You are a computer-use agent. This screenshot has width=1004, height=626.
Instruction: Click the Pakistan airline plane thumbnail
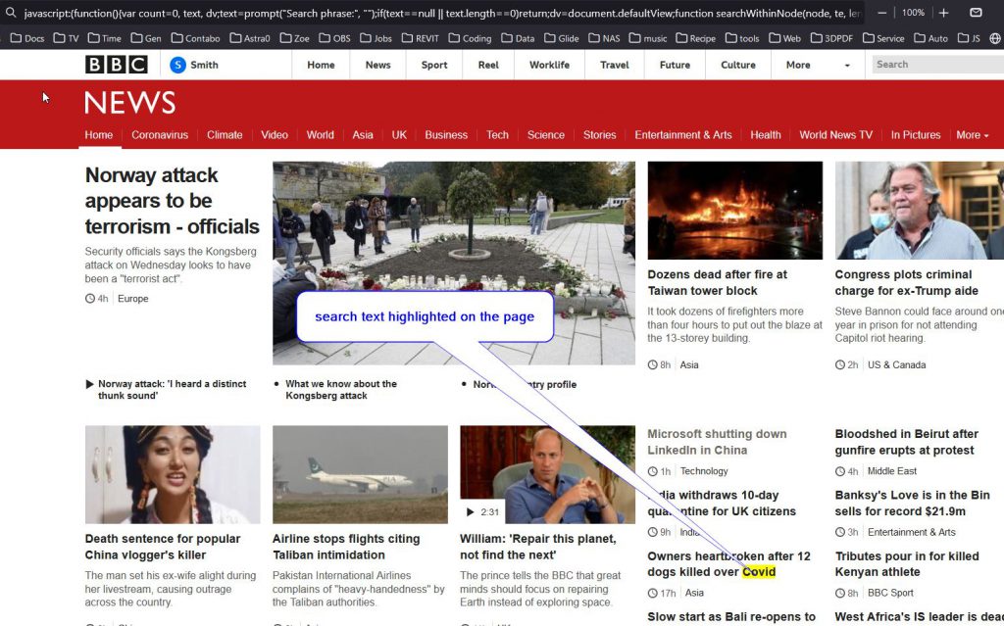coord(360,474)
